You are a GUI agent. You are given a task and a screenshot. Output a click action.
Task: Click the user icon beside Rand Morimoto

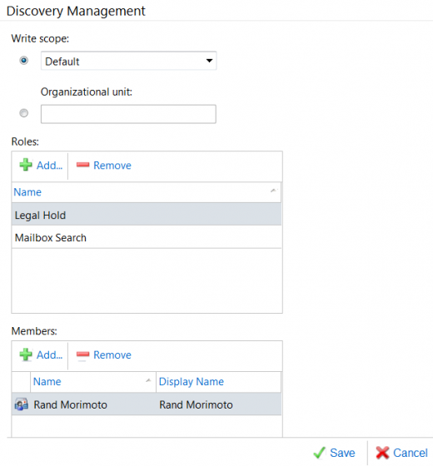coord(21,404)
